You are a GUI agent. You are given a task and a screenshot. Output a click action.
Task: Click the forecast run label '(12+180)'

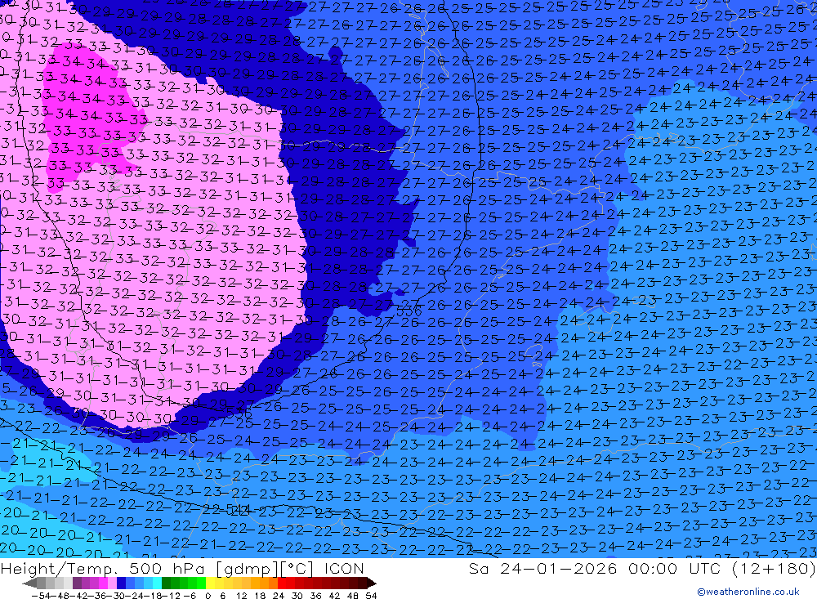pyautogui.click(x=774, y=569)
